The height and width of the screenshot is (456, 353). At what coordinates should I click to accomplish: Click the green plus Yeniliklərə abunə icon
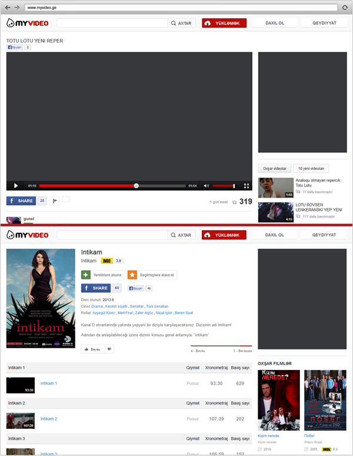click(x=86, y=275)
